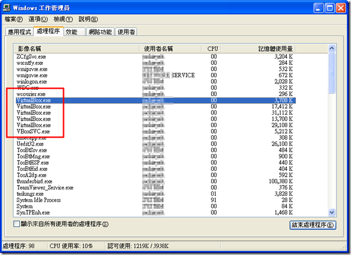Image resolution: width=351 pixels, height=255 pixels.
Task: Select the thunderbird.exe process
Action: [x=155, y=181]
